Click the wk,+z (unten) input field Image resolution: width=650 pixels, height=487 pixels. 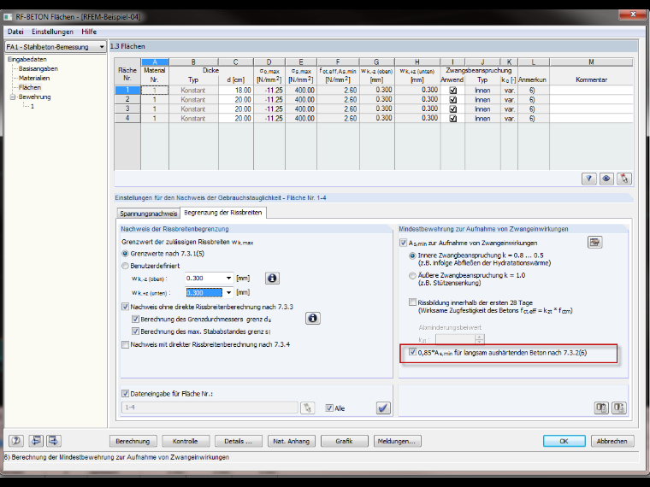[x=204, y=293]
